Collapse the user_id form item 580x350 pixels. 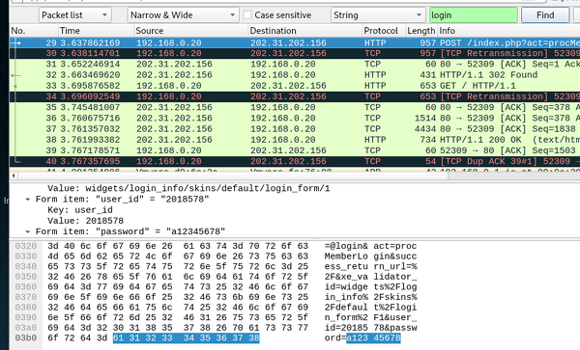click(x=27, y=200)
